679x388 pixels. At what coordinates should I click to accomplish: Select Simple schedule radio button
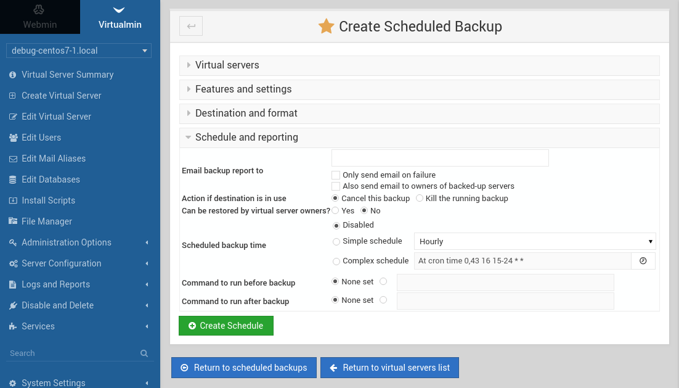[336, 242]
